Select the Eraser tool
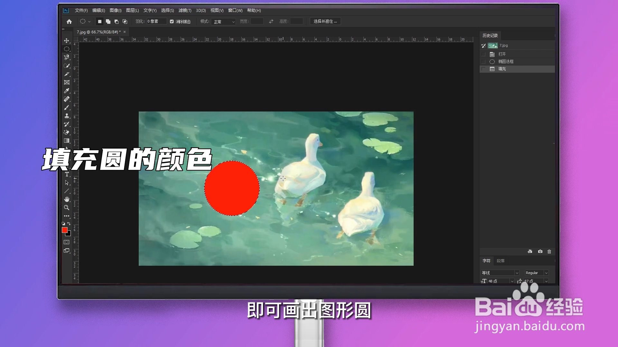 point(67,132)
